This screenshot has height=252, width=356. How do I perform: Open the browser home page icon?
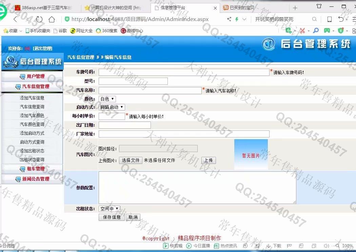52,19
